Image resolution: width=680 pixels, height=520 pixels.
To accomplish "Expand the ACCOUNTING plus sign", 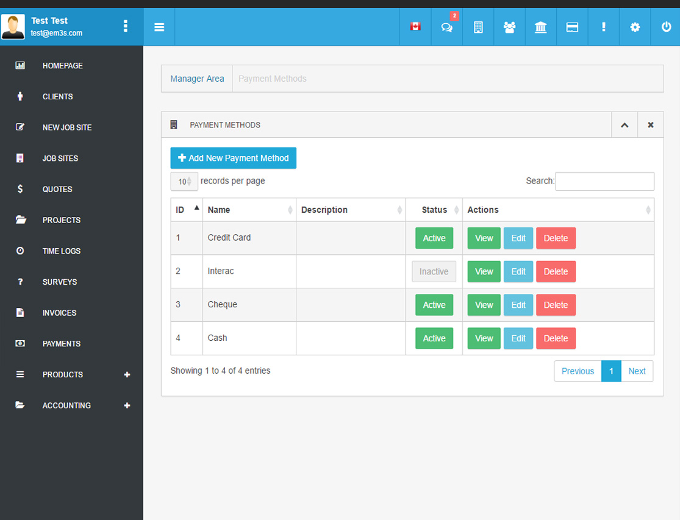I will [127, 405].
